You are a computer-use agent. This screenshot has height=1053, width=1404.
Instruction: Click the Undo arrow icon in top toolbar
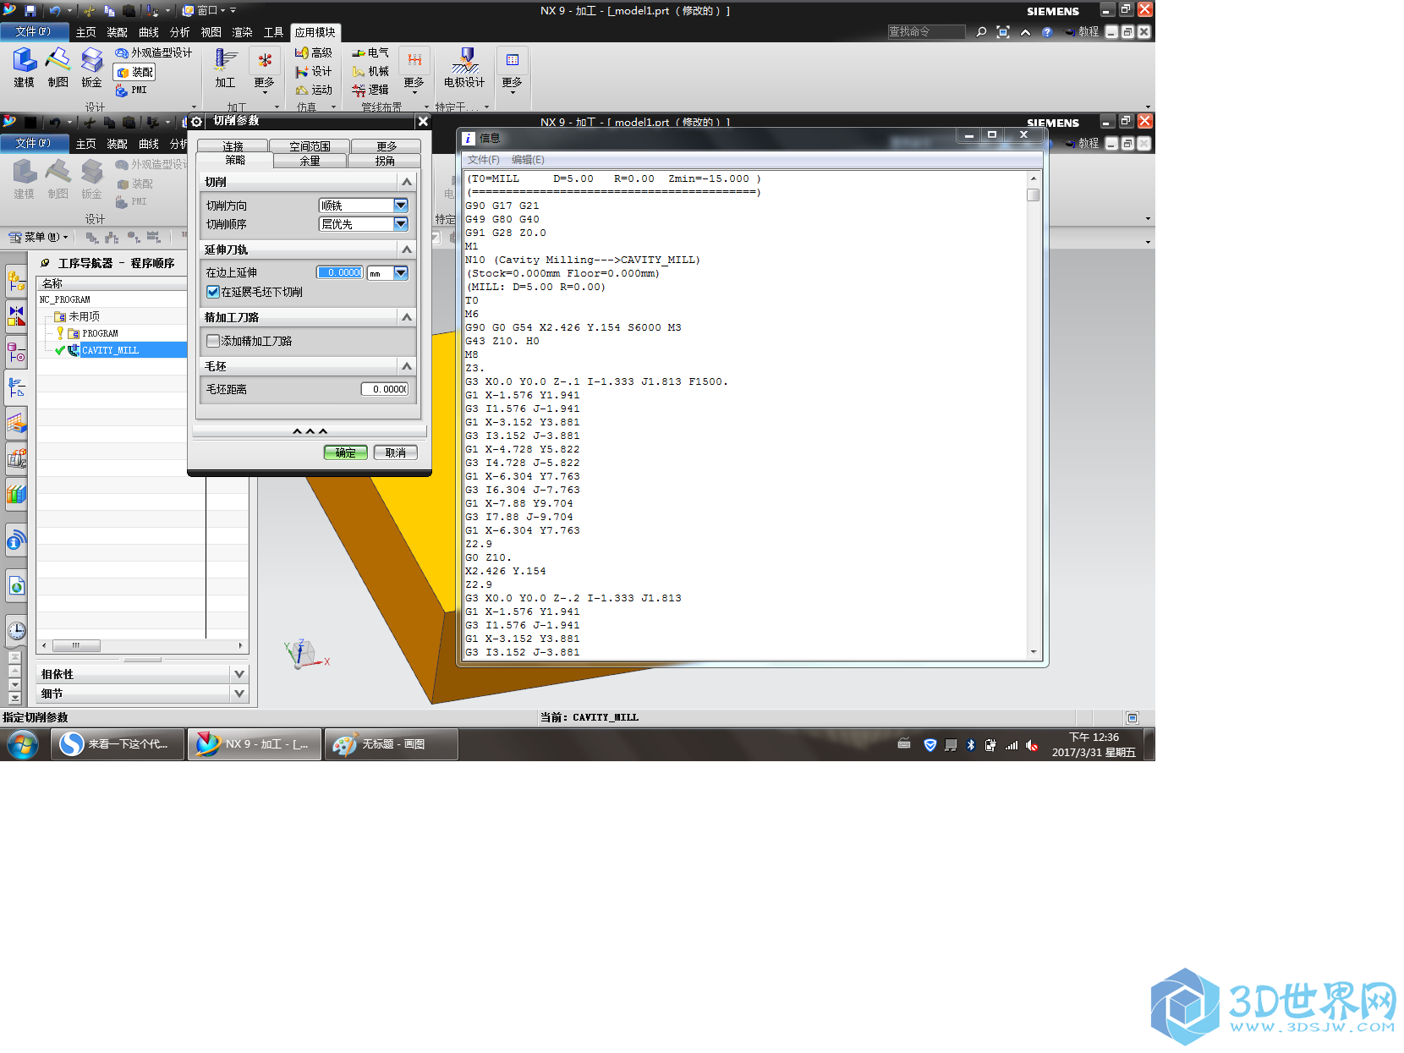pos(55,10)
